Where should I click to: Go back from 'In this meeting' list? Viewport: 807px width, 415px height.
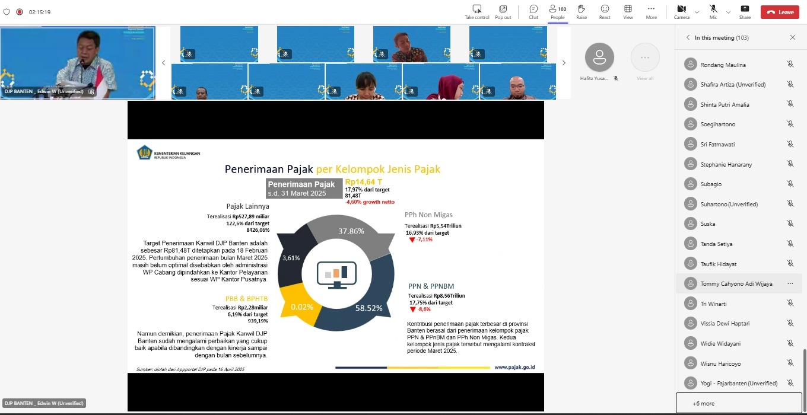click(688, 37)
